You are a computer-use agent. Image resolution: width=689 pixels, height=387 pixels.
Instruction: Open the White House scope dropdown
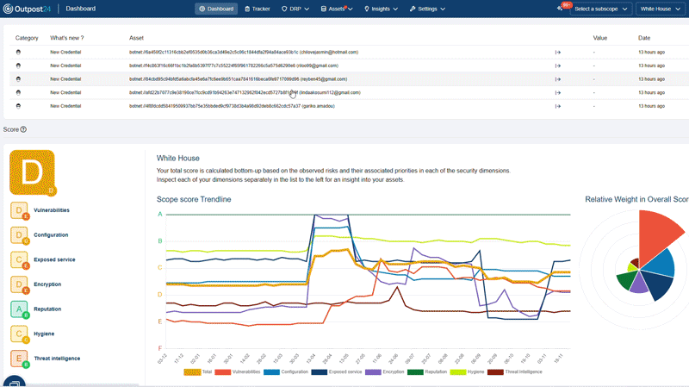click(x=661, y=9)
